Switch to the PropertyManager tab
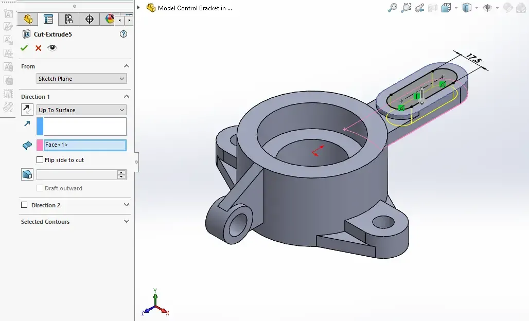The height and width of the screenshot is (321, 529). tap(48, 19)
